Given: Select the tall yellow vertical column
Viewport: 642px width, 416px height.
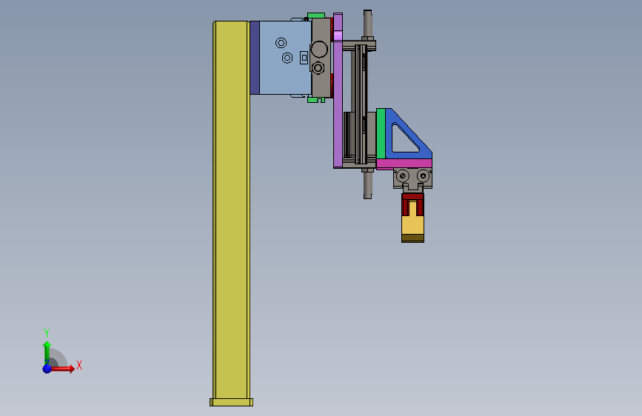Looking at the screenshot, I should (231, 209).
